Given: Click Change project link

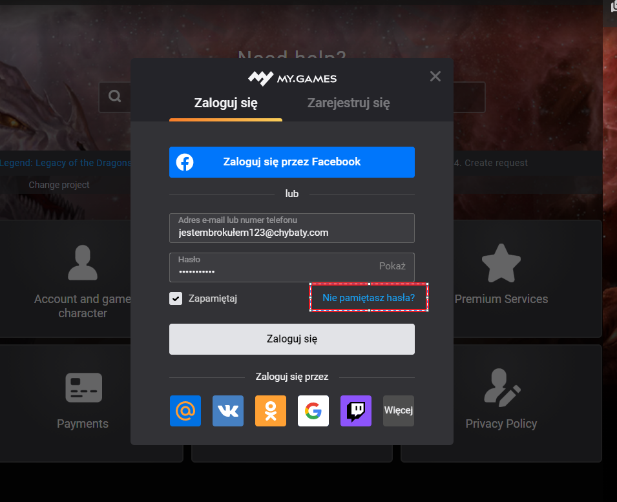Looking at the screenshot, I should (x=59, y=185).
